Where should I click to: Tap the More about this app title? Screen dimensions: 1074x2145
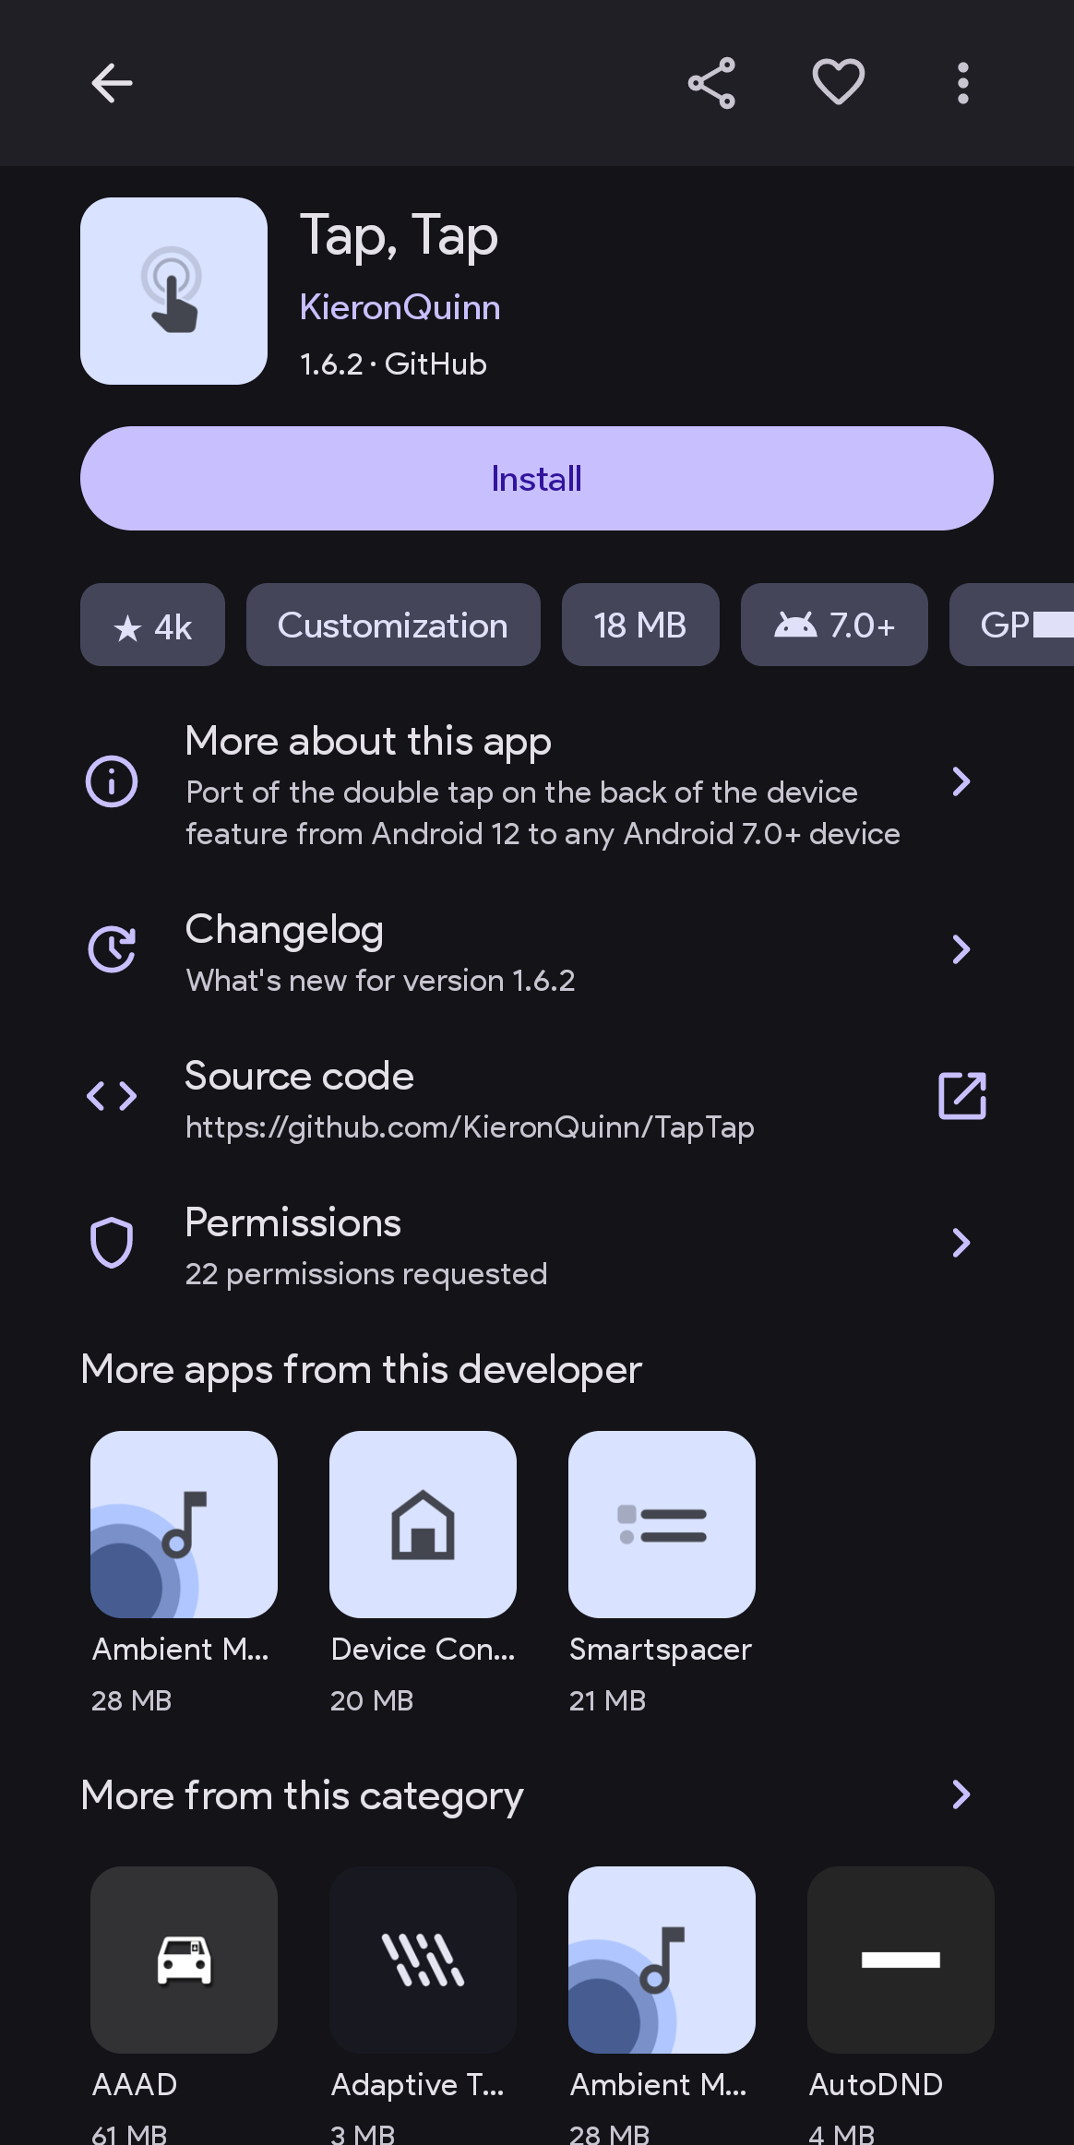pyautogui.click(x=368, y=742)
